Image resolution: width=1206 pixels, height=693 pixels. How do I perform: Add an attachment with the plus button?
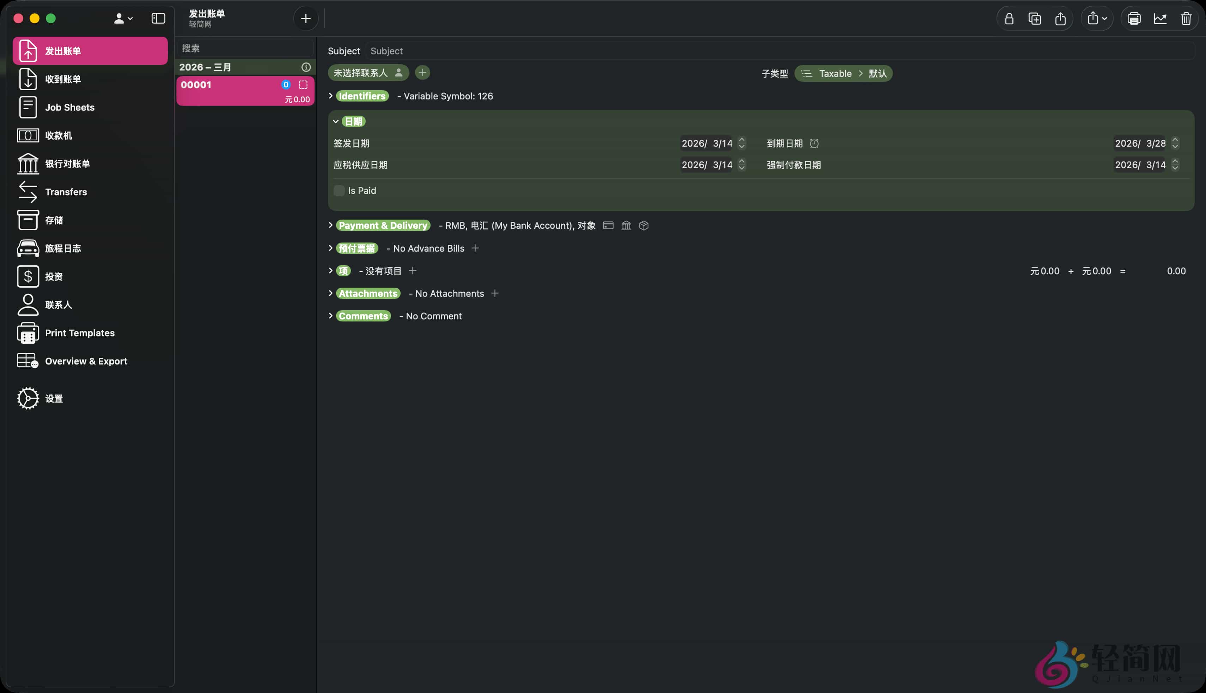495,293
